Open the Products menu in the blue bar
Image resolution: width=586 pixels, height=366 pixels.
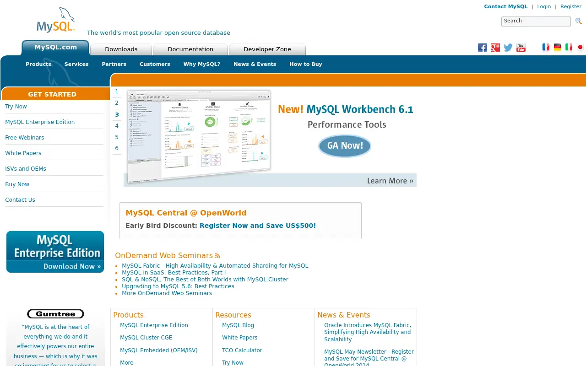(x=38, y=64)
